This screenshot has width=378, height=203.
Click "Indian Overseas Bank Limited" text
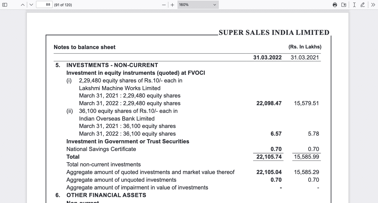117,118
